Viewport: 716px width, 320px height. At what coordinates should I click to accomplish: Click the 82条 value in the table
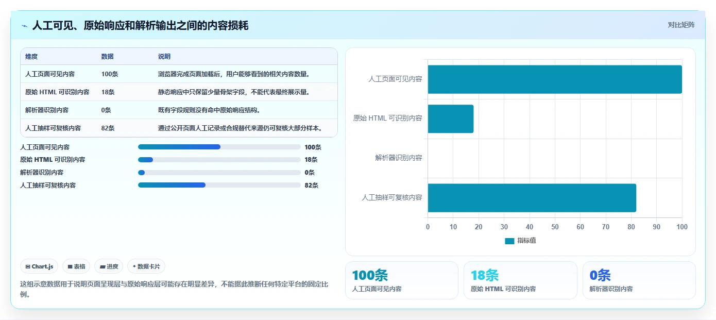tap(108, 128)
